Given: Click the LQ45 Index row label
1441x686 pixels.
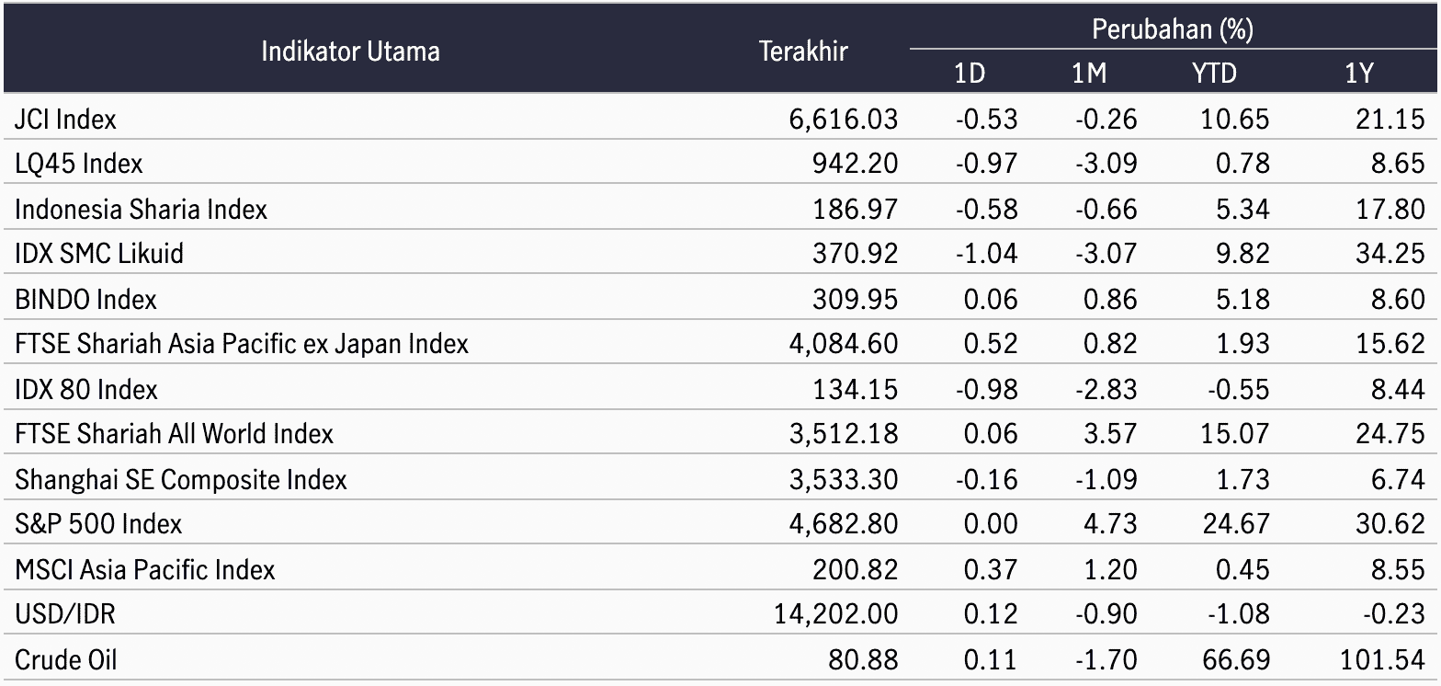Looking at the screenshot, I should coord(79,164).
